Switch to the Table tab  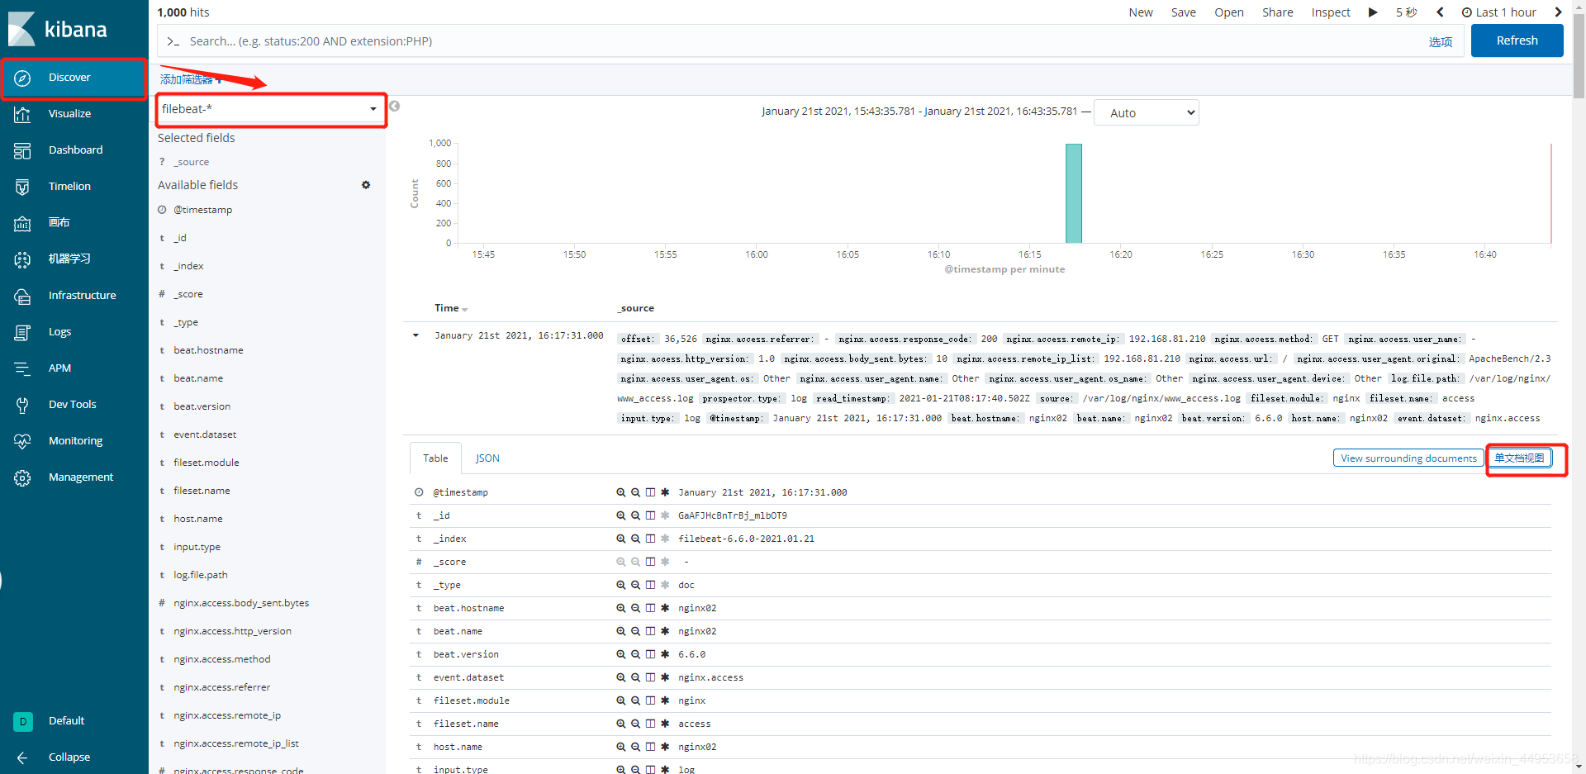[x=435, y=458]
